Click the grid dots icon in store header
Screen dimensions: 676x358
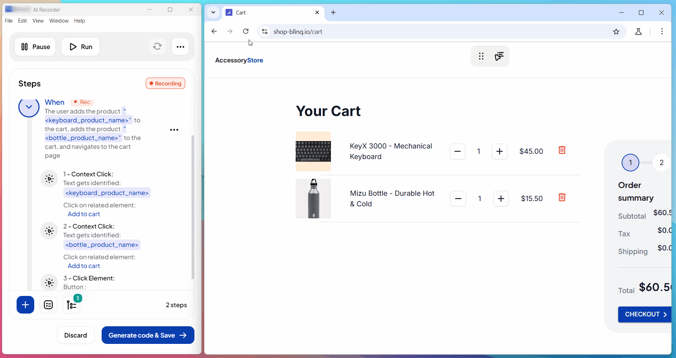pyautogui.click(x=481, y=56)
